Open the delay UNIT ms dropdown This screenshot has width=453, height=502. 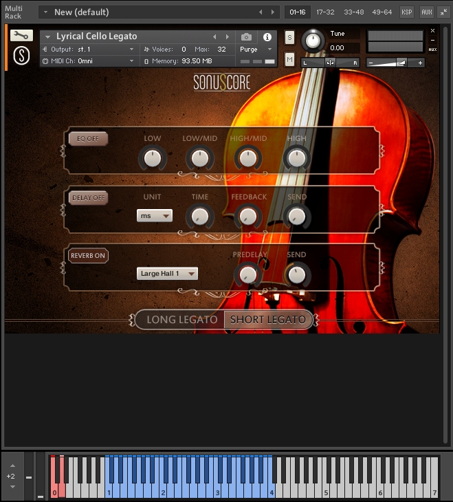pos(155,216)
